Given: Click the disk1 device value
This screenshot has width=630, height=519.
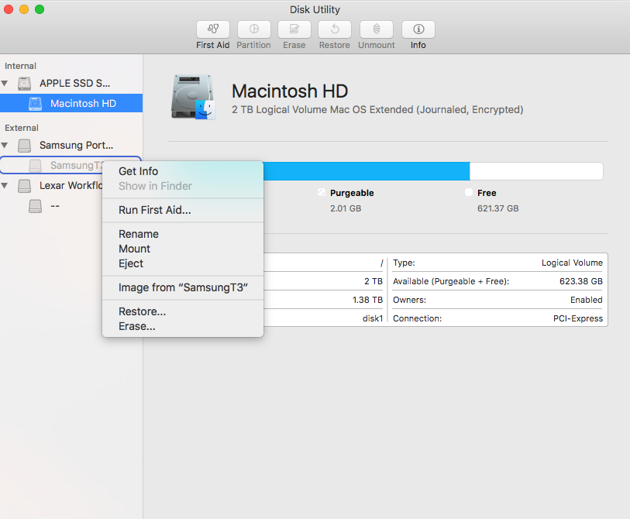Looking at the screenshot, I should coord(373,319).
